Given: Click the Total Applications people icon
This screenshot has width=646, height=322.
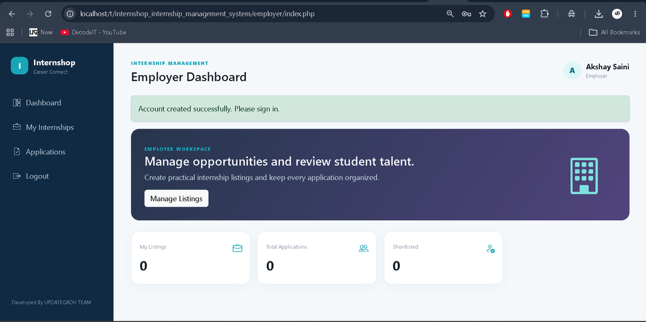Looking at the screenshot, I should pyautogui.click(x=363, y=248).
